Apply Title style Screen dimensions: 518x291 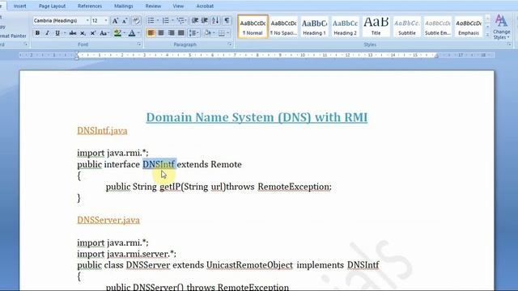tap(376, 27)
